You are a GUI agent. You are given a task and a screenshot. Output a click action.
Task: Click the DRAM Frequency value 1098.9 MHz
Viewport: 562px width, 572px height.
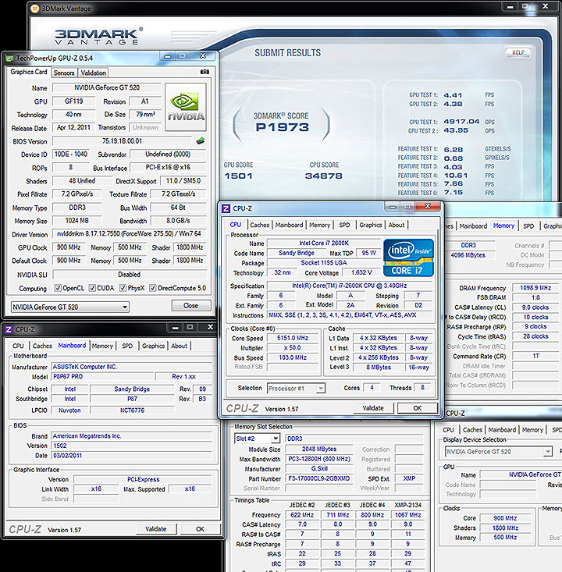(535, 288)
